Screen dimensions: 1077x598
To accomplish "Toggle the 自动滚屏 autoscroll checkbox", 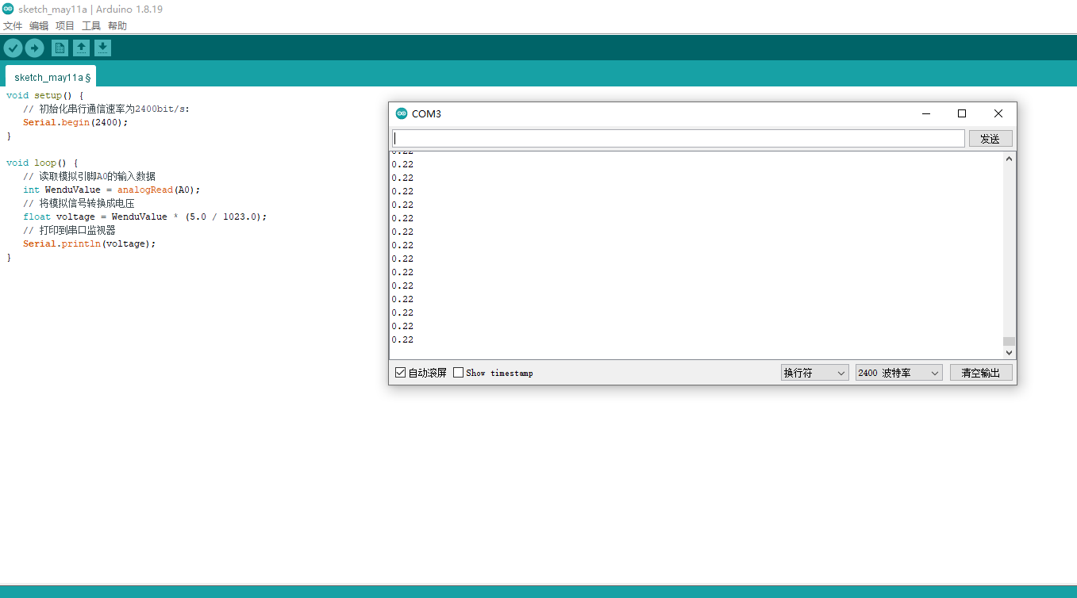I will pos(400,373).
